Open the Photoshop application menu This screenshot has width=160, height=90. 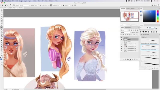[7, 1]
